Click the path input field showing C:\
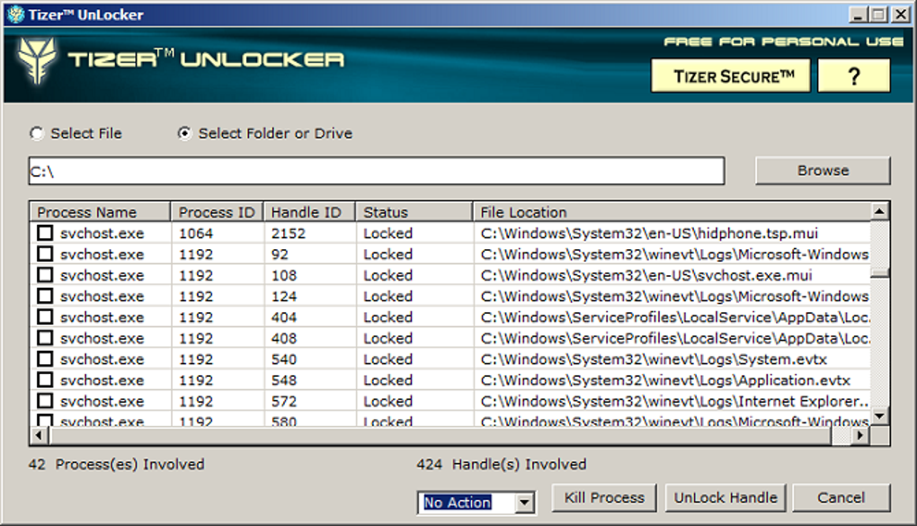The width and height of the screenshot is (917, 526). pyautogui.click(x=377, y=171)
